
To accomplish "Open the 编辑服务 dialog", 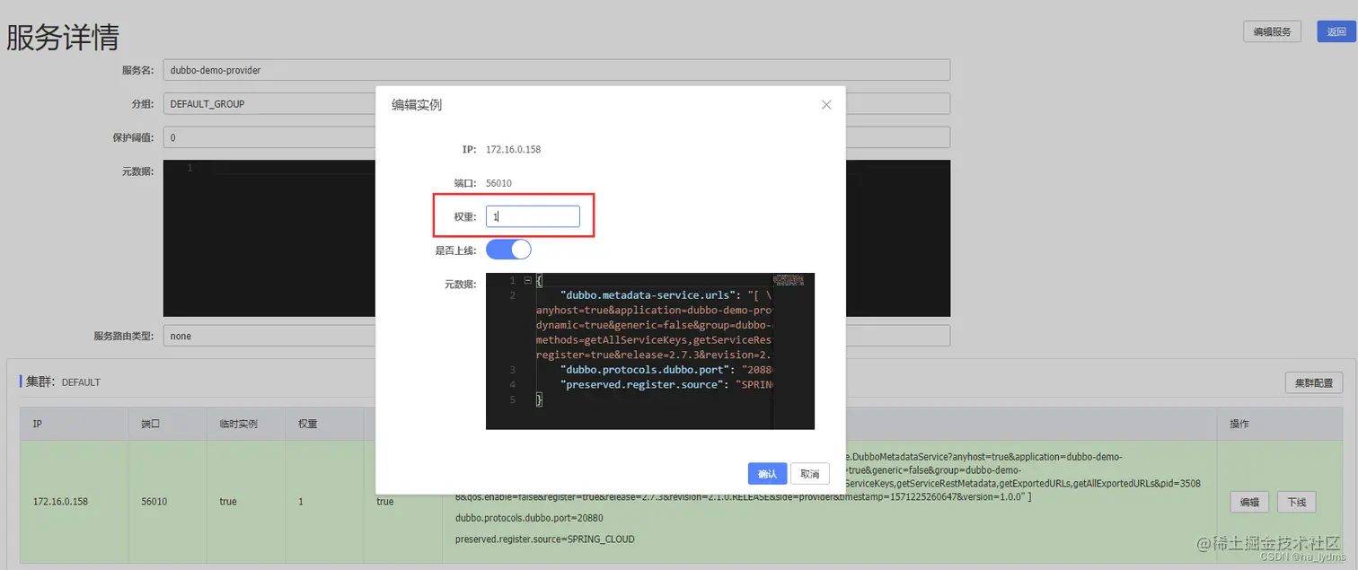I will tap(1271, 31).
